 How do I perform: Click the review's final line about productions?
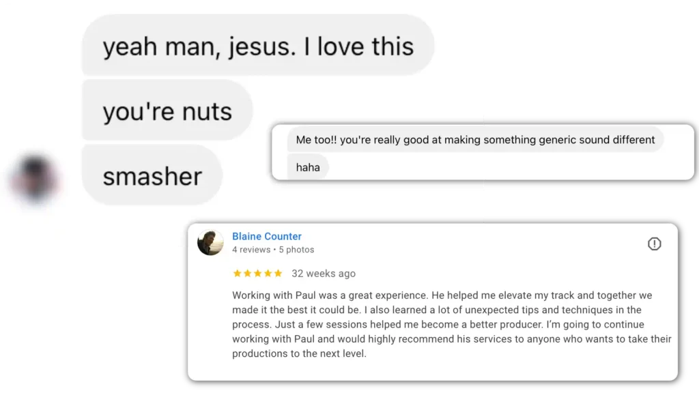coord(299,353)
